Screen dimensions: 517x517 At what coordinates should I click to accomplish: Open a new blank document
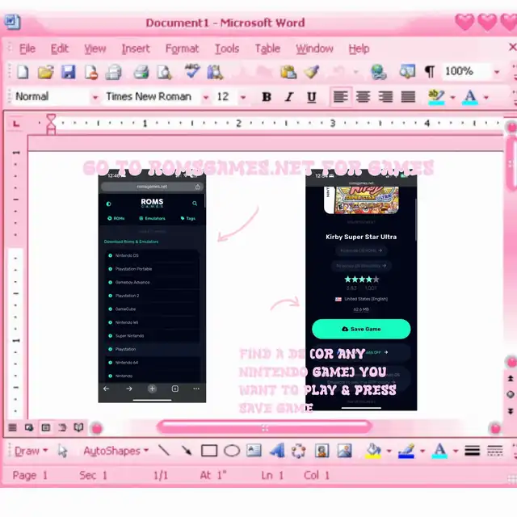click(23, 72)
